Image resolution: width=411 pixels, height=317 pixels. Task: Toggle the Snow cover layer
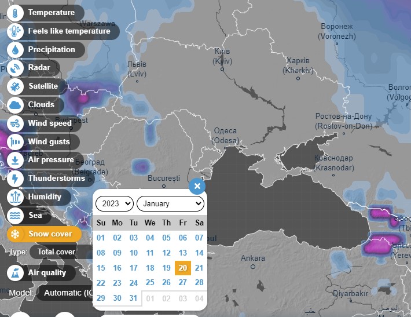45,234
